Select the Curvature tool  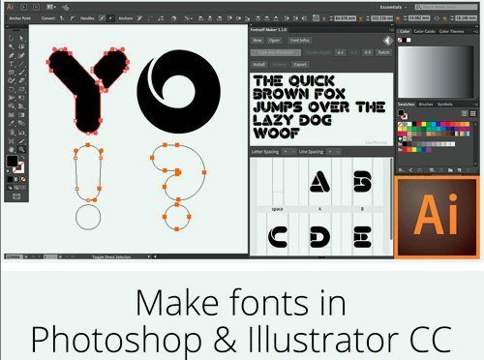pos(21,55)
